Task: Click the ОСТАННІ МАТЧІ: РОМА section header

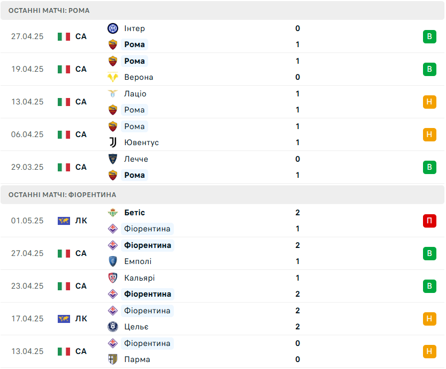Action: tap(222, 11)
